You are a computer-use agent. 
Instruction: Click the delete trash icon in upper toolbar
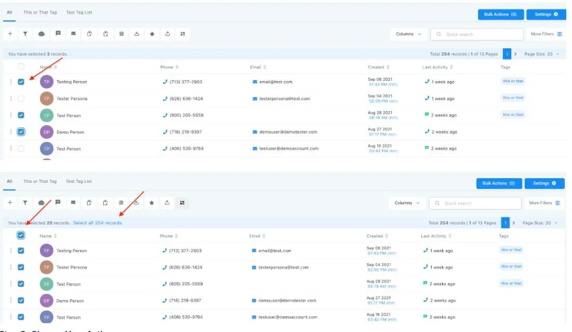tap(122, 34)
